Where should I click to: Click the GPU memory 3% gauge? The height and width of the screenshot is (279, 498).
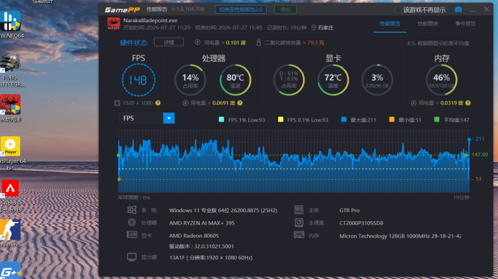click(x=377, y=80)
